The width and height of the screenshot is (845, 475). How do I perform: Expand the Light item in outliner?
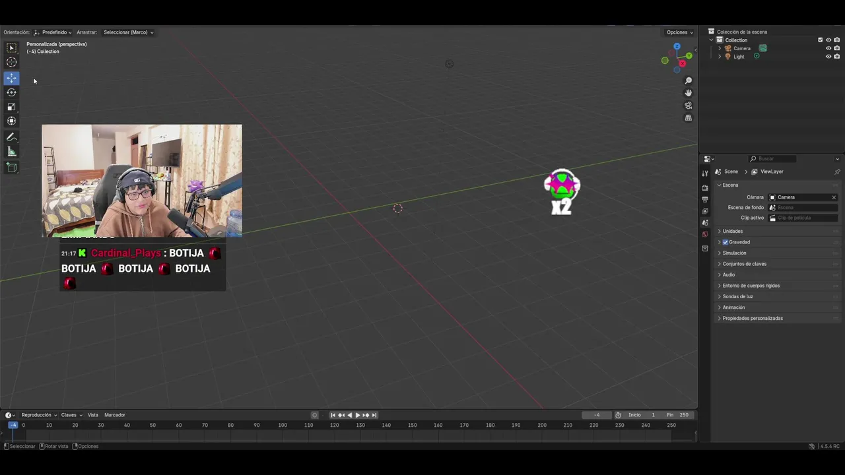720,57
